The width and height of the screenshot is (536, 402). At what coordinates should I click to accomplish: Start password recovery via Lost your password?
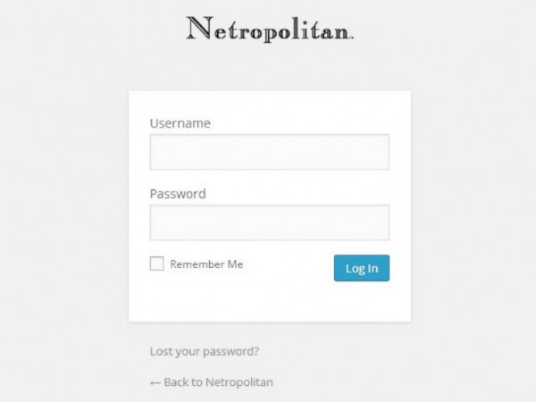[205, 351]
